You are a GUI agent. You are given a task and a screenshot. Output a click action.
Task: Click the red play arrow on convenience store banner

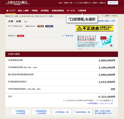point(111,45)
